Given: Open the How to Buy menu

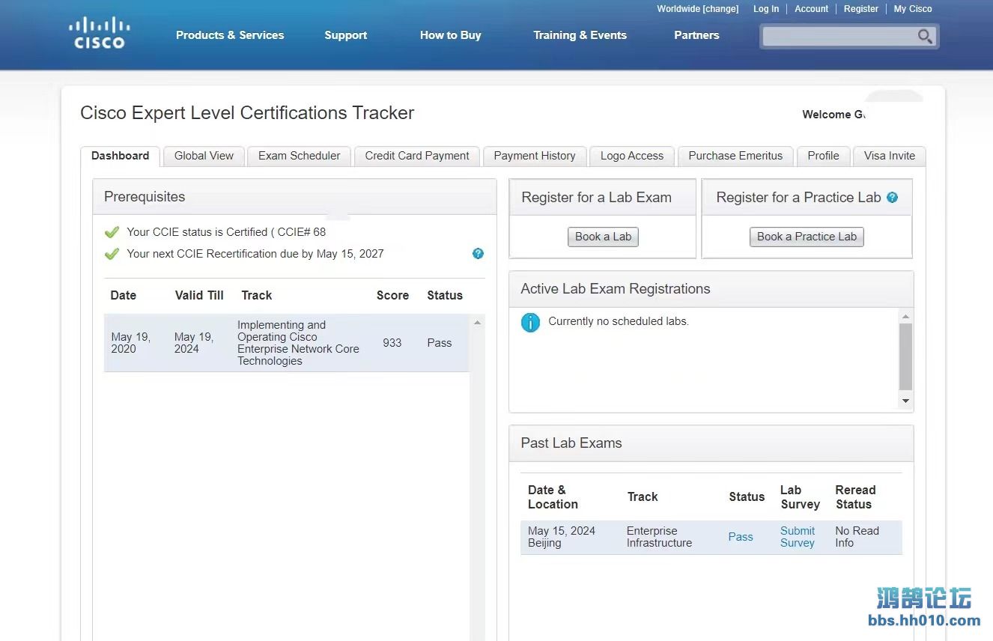Looking at the screenshot, I should coord(450,35).
